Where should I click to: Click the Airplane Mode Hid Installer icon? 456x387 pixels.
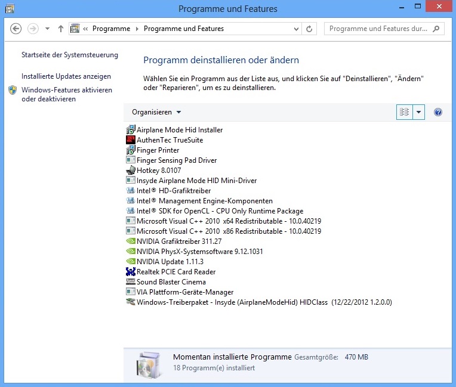pos(131,129)
